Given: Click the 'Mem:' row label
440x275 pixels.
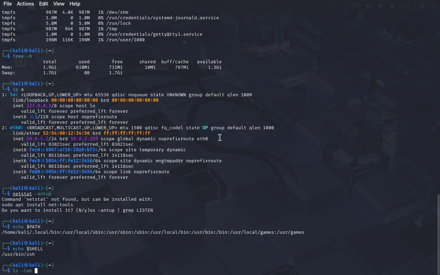Looking at the screenshot, I should point(7,67).
